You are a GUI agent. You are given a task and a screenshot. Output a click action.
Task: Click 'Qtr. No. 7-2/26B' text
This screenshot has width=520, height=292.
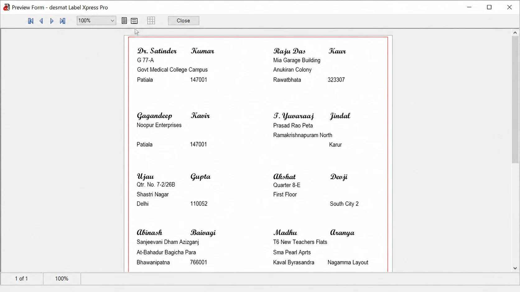[156, 185]
